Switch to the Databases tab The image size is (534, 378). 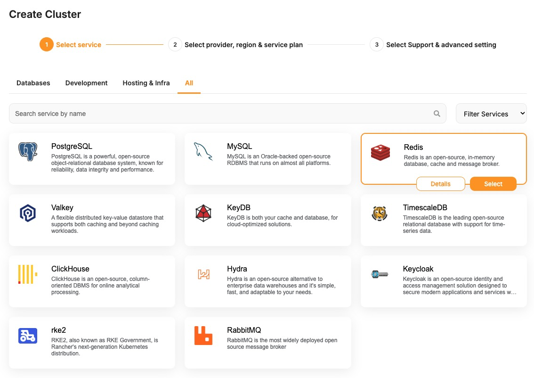click(33, 83)
